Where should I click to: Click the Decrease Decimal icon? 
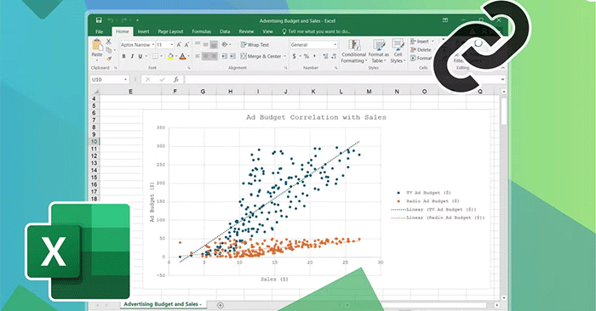point(334,56)
